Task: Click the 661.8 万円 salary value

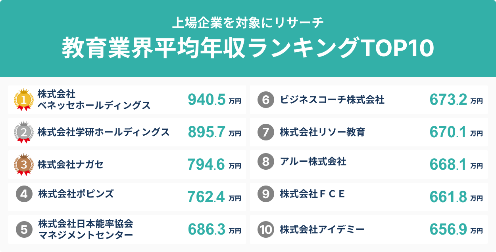Action: pos(456,197)
